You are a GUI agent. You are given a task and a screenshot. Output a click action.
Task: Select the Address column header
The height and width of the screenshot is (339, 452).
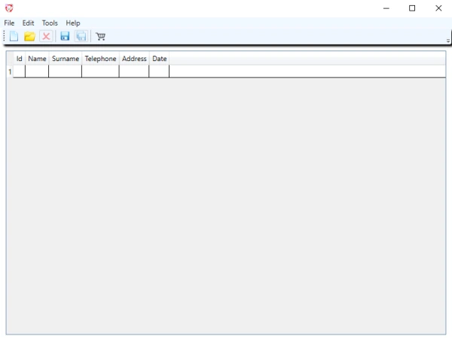pos(134,59)
